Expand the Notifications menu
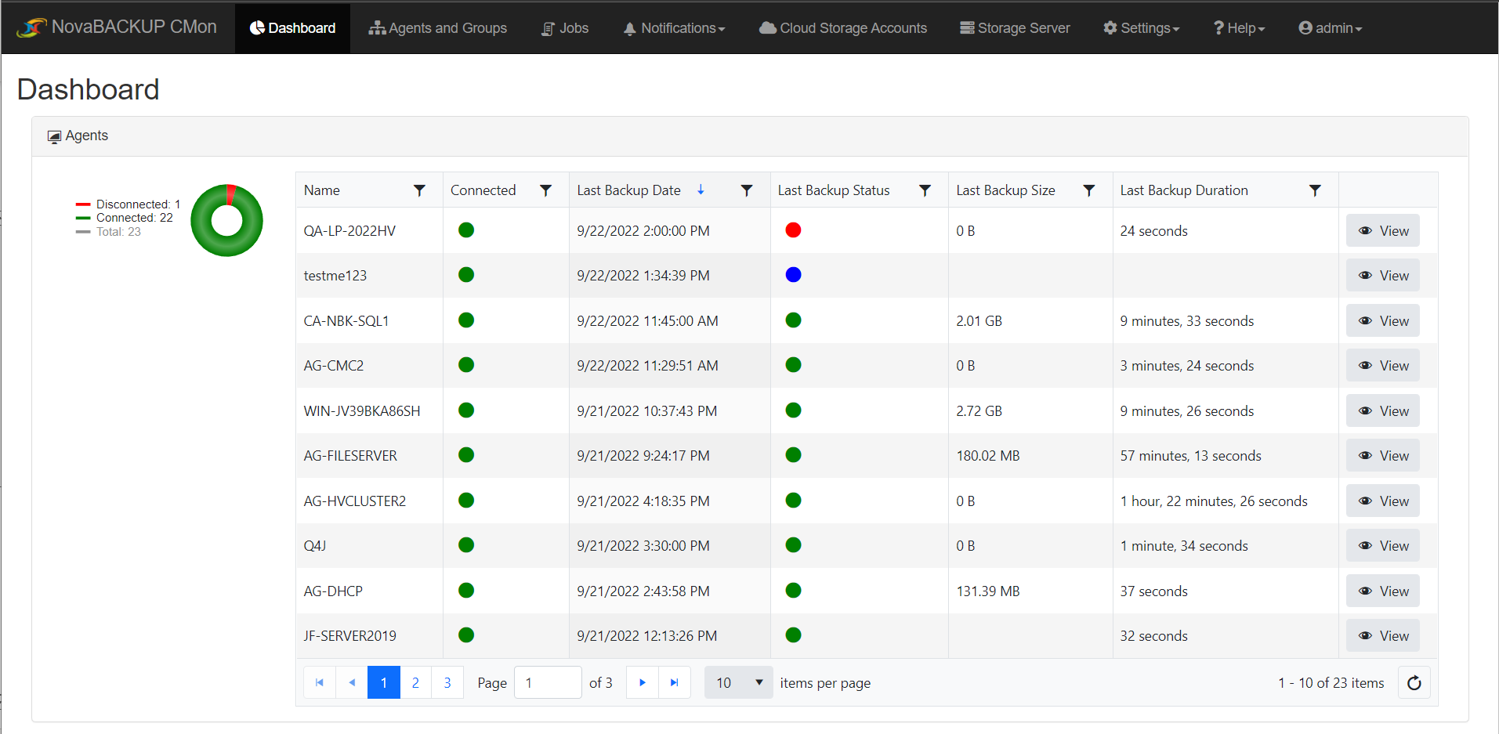The width and height of the screenshot is (1499, 734). point(674,28)
